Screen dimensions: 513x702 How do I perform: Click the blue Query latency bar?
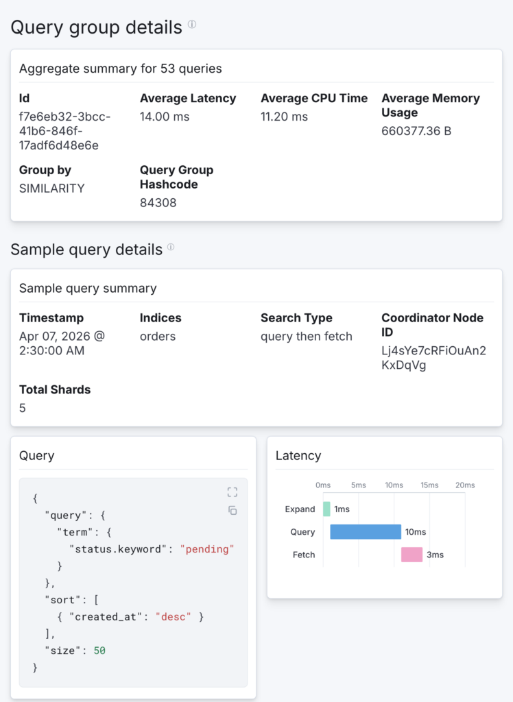point(366,532)
